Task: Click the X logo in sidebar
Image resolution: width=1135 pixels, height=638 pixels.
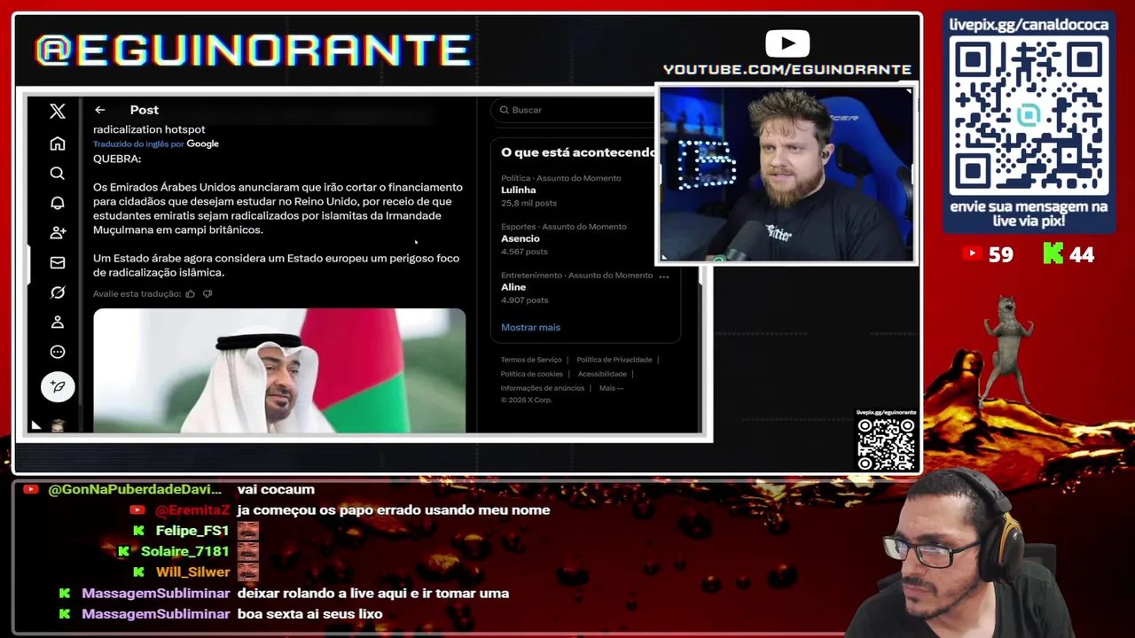Action: click(x=58, y=111)
